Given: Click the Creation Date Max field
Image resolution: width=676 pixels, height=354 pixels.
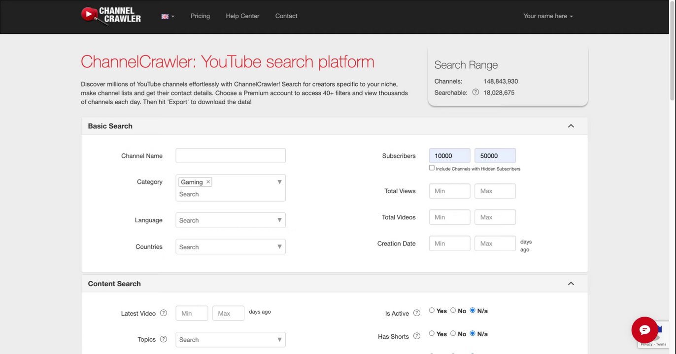Looking at the screenshot, I should (x=495, y=244).
